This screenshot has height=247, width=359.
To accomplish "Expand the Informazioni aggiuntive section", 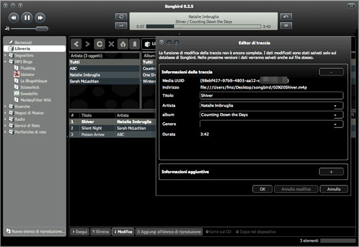I will (x=331, y=172).
